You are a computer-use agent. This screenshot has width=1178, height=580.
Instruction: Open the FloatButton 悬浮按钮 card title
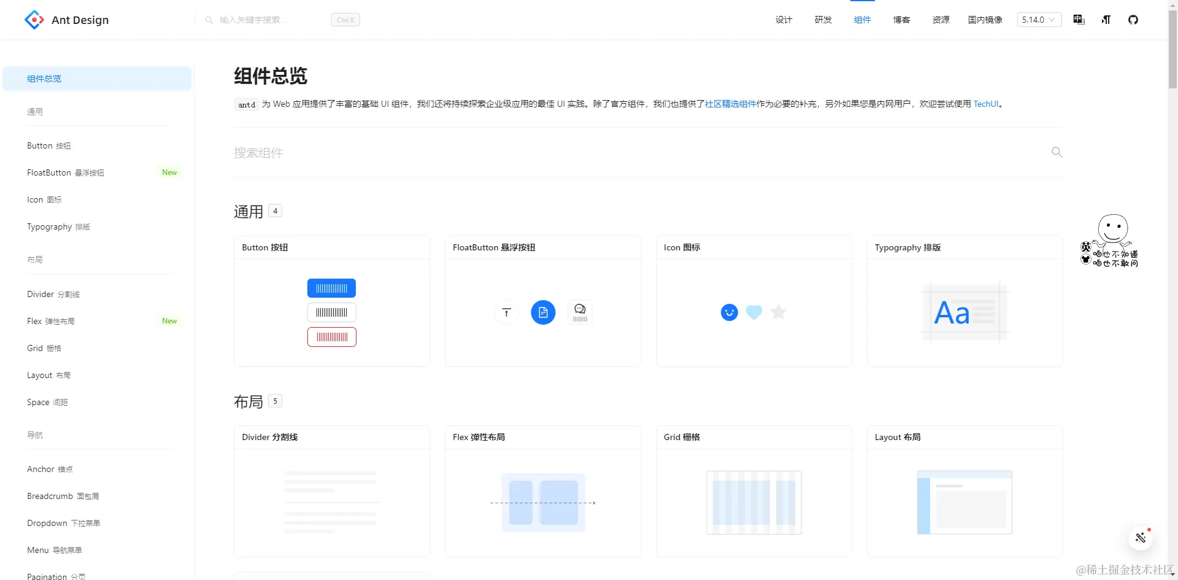[494, 247]
